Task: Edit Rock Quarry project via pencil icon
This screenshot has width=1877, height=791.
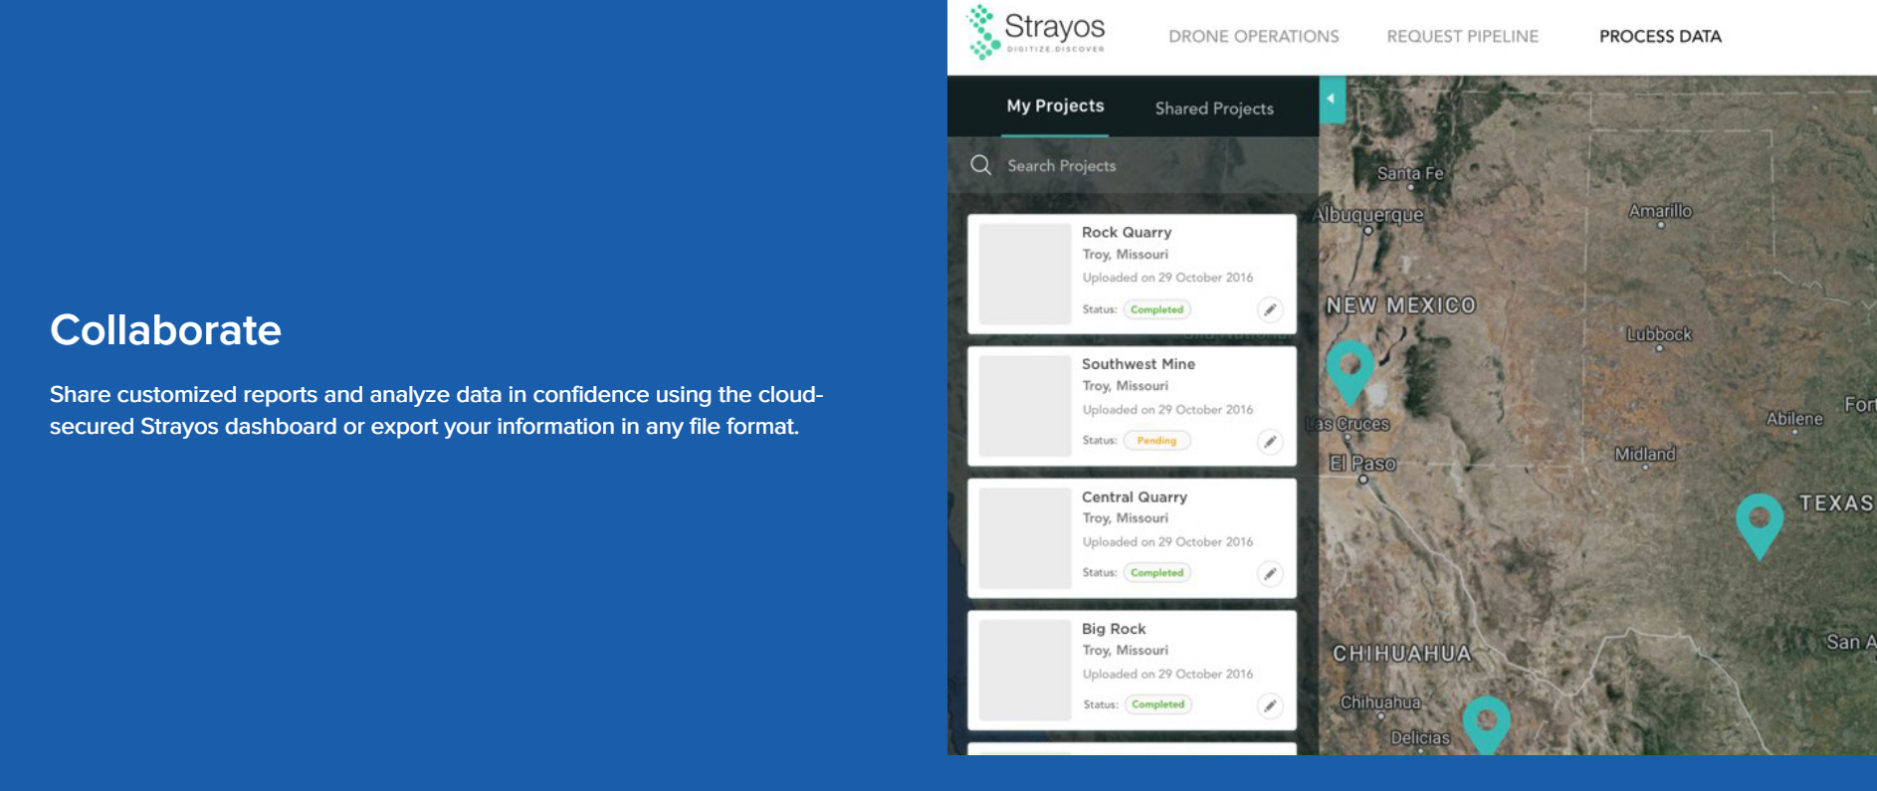Action: 1270,309
